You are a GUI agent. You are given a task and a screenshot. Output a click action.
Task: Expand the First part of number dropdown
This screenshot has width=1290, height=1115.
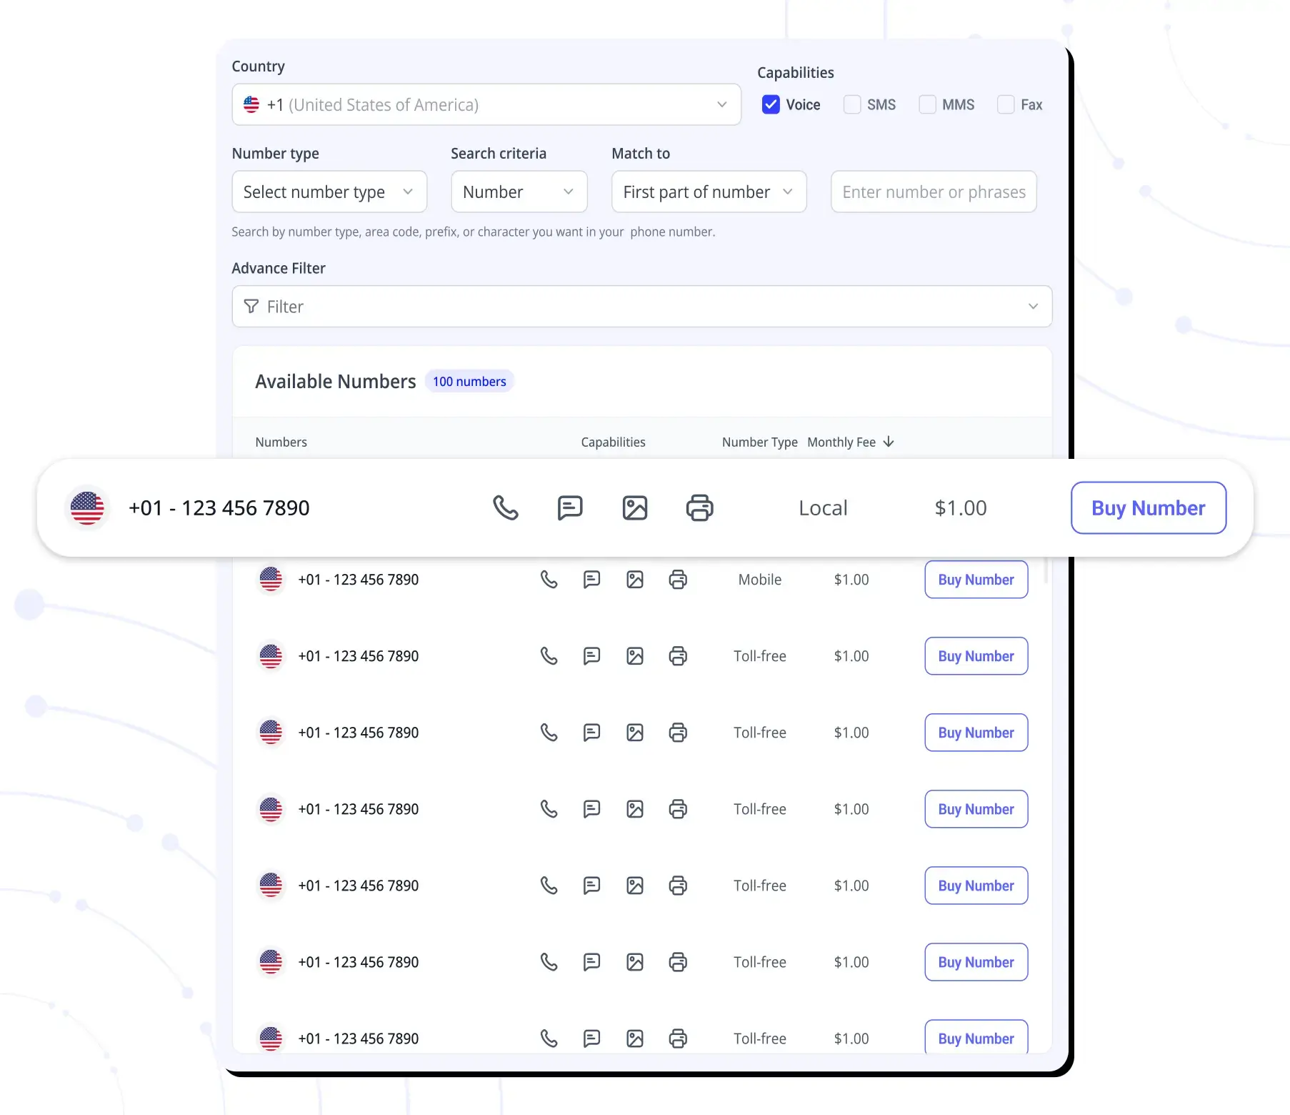[709, 192]
